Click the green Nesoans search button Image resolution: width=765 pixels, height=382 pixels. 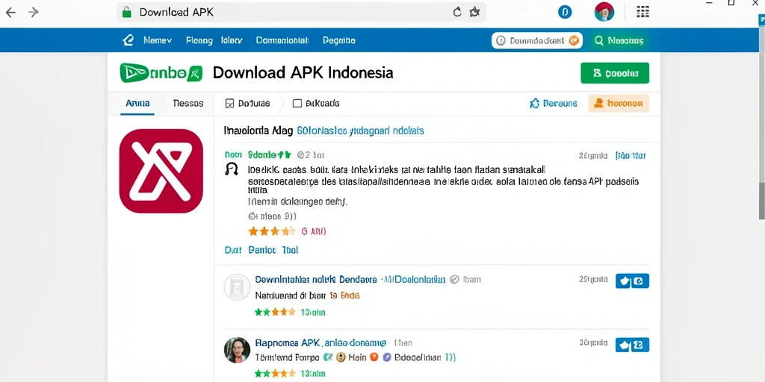tap(619, 41)
